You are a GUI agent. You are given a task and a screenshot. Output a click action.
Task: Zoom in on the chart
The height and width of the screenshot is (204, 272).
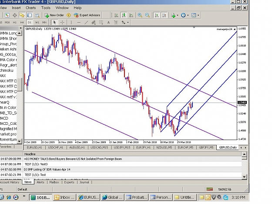tap(140, 15)
